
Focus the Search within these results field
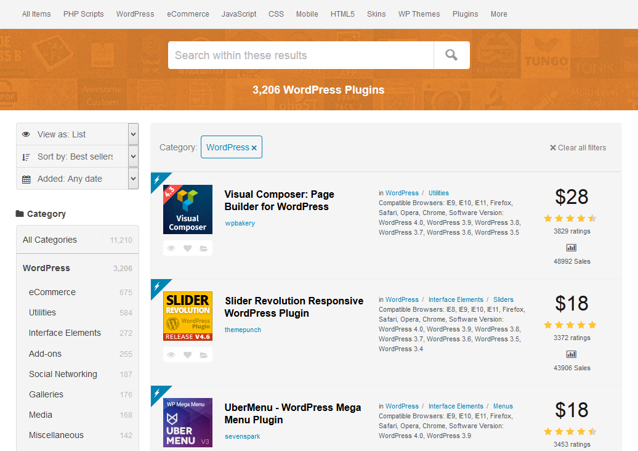[x=301, y=55]
